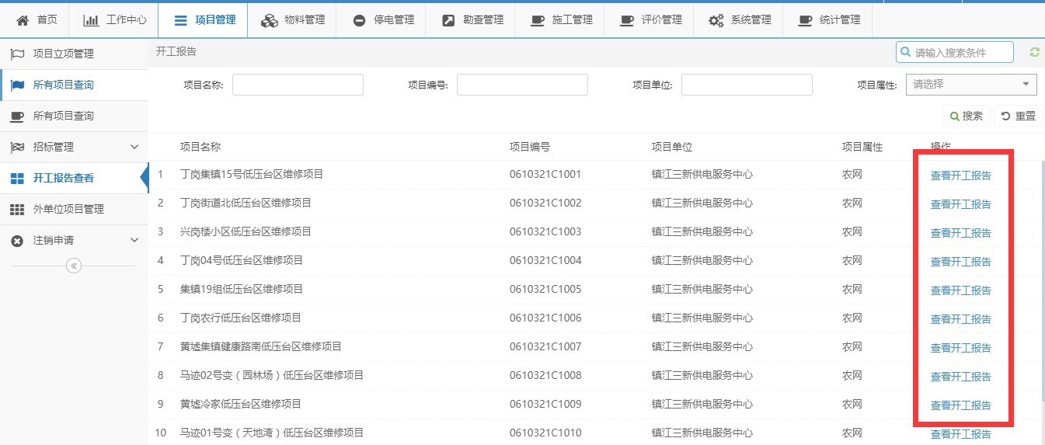Viewport: 1045px width, 445px height.
Task: Click the 注销申请 circled-x icon
Action: click(17, 241)
